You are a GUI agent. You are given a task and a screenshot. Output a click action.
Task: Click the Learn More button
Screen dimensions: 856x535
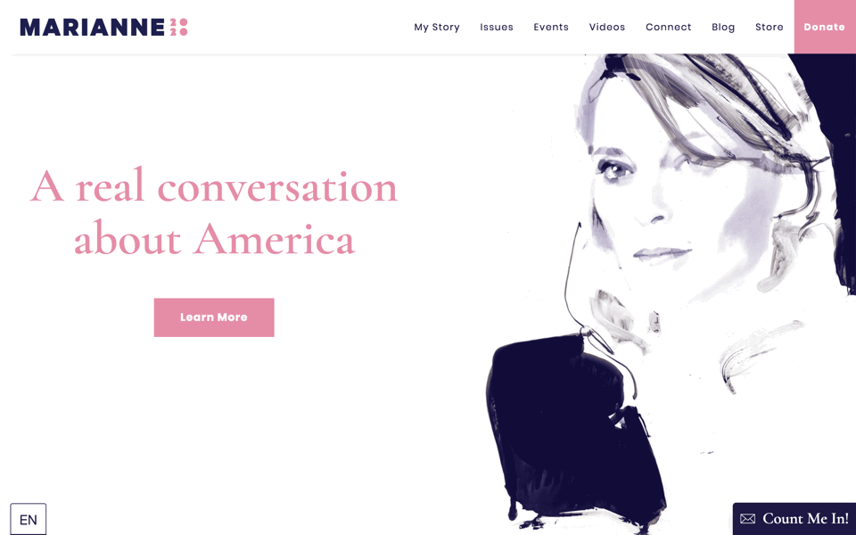click(x=214, y=317)
